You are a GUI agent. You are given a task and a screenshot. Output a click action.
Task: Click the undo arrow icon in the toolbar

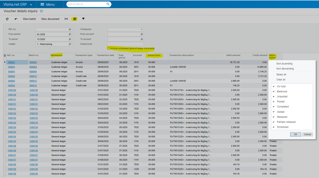tap(16, 19)
